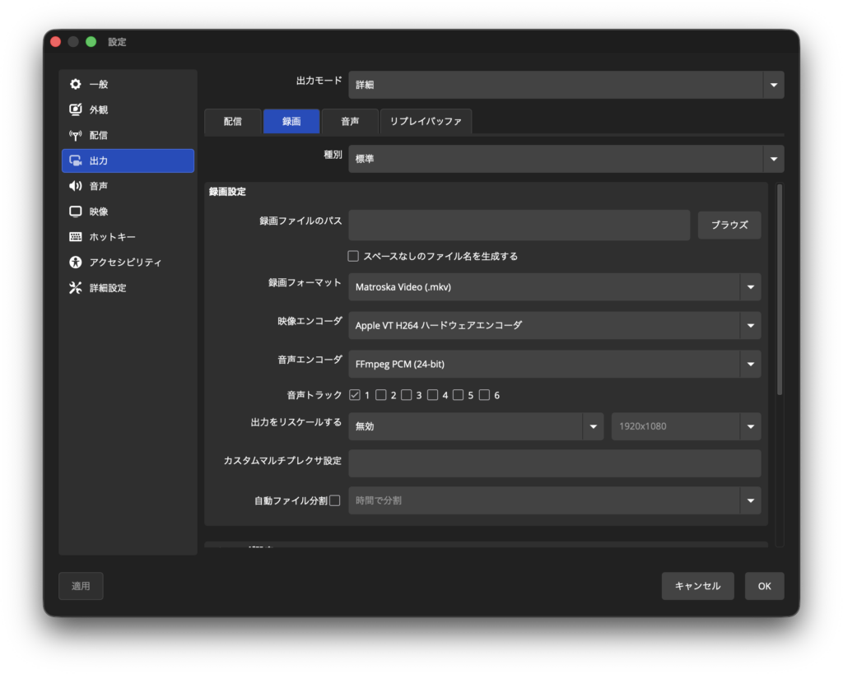Click the gear icon for 一般 settings

coord(76,84)
